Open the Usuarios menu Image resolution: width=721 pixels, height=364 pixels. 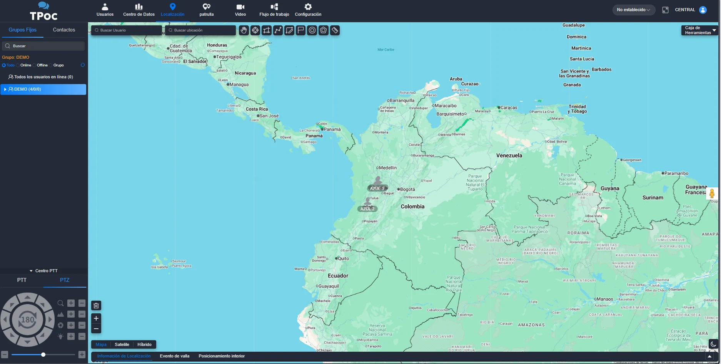[x=105, y=10]
